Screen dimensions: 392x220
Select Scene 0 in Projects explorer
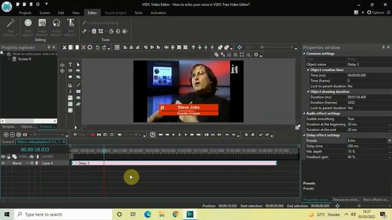click(x=24, y=59)
